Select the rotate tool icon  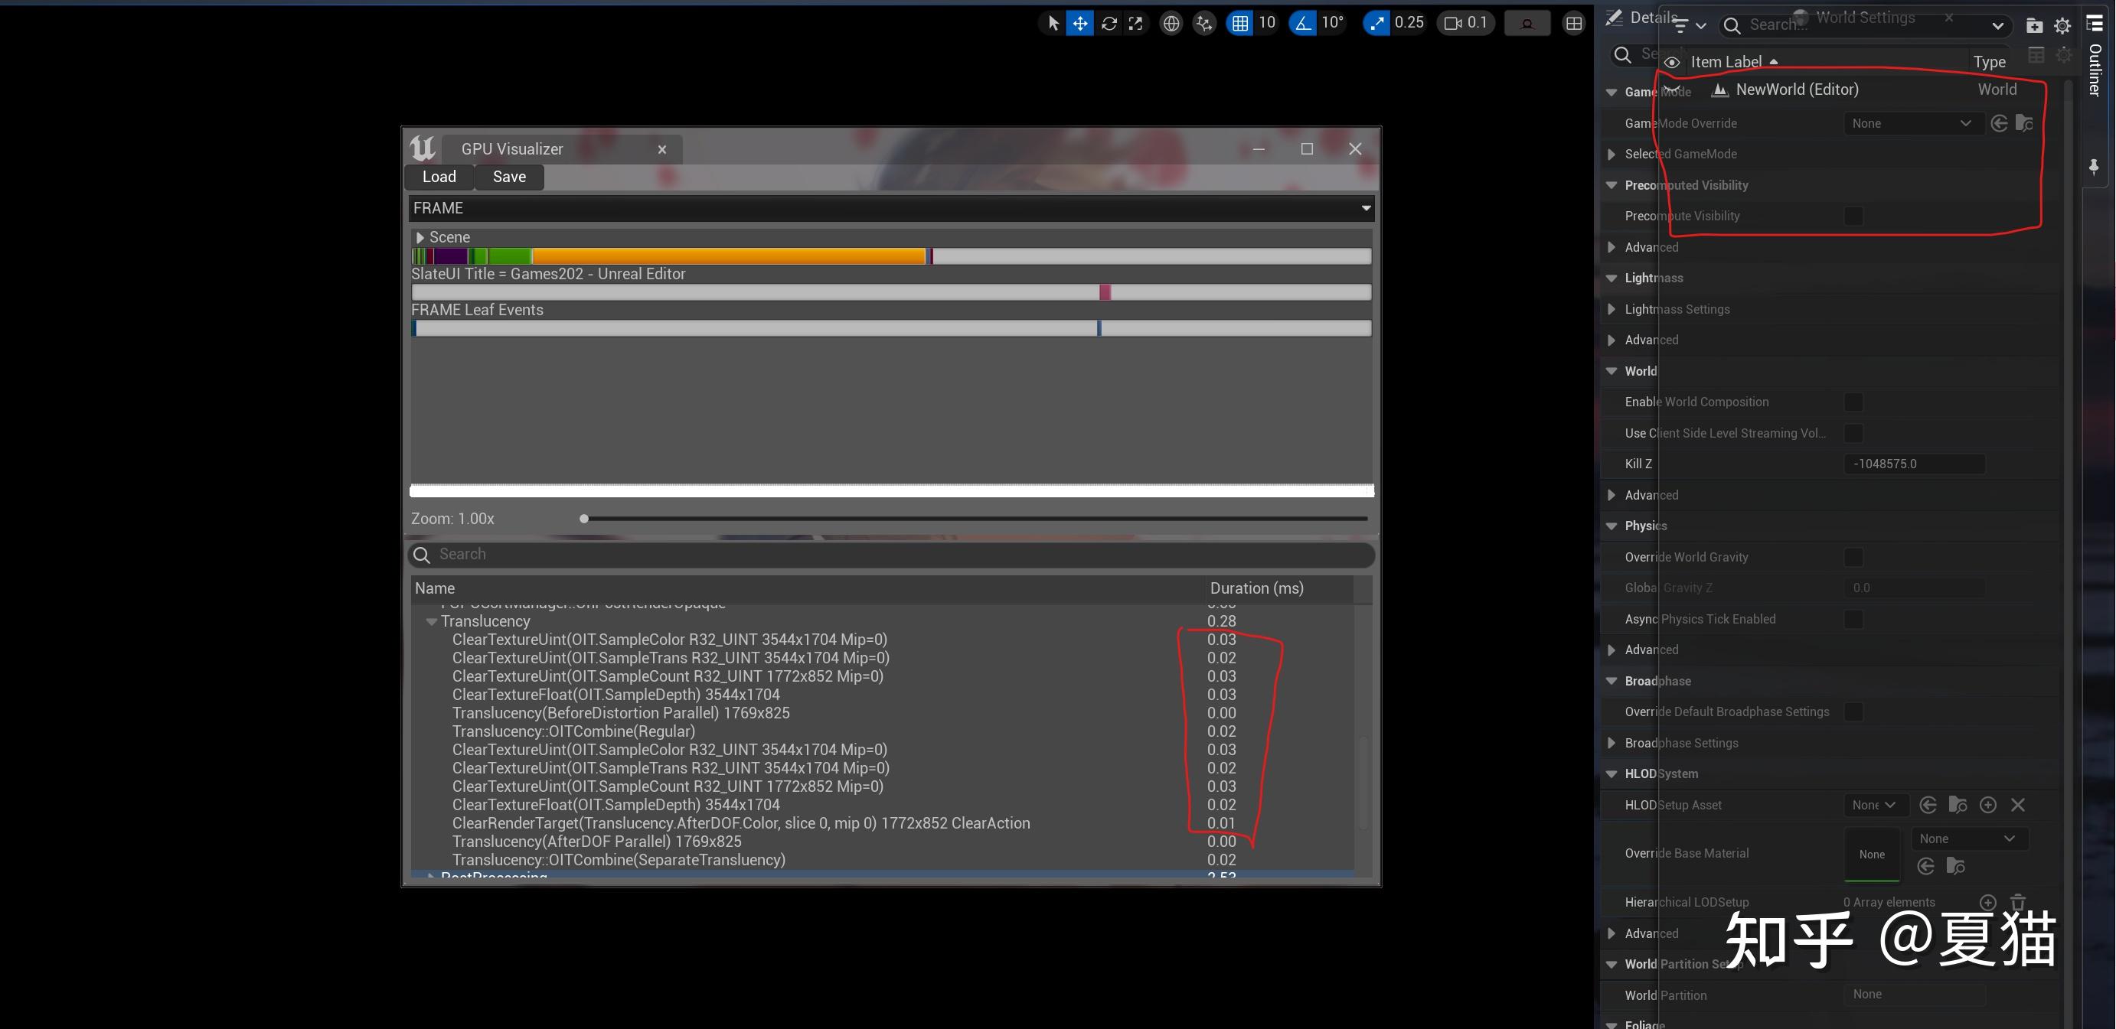[1109, 23]
